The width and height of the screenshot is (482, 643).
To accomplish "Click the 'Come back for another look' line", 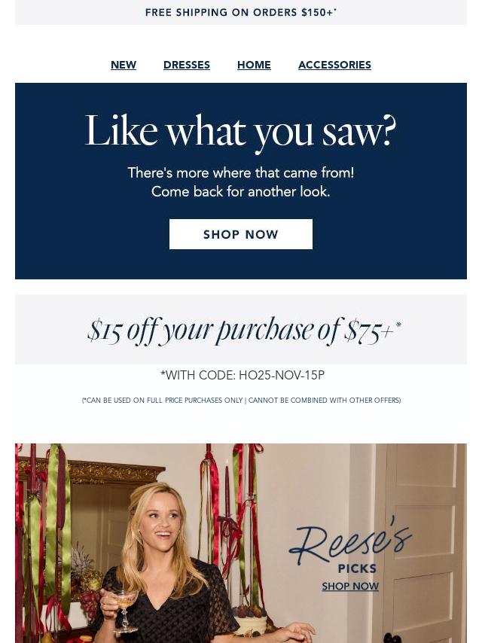I will pos(241,191).
